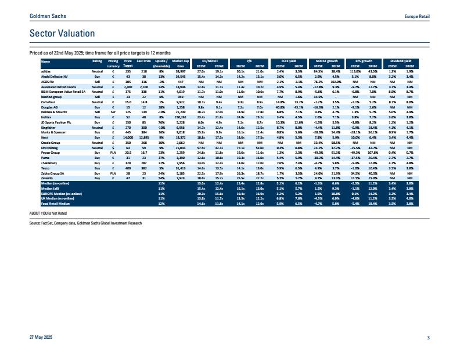Image resolution: width=460 pixels, height=355 pixels.
Task: Click the 'adidas' row name
Action: click(x=46, y=71)
